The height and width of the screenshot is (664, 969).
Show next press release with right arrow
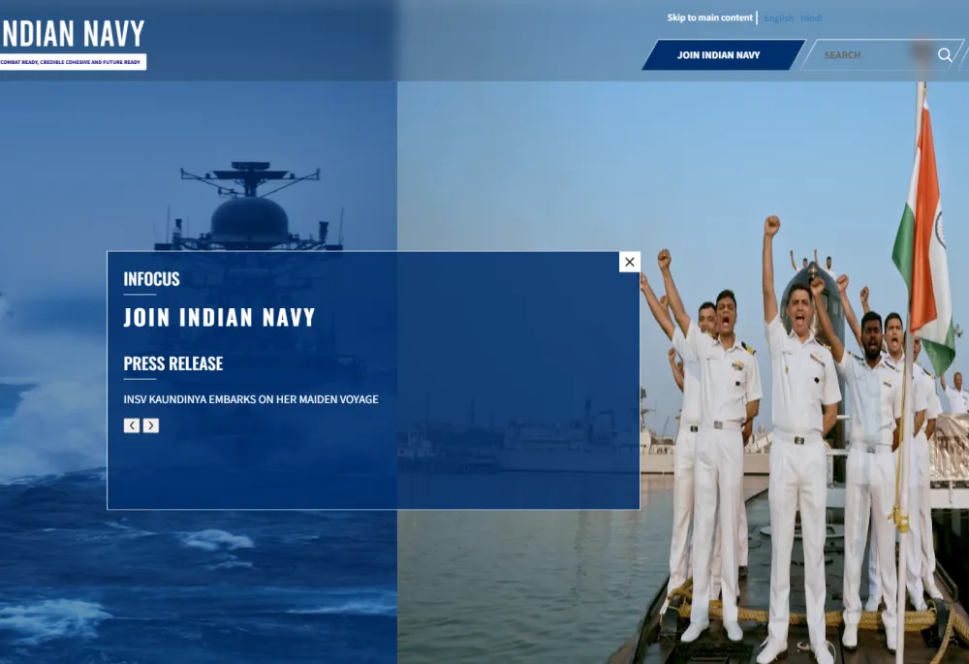click(x=151, y=426)
